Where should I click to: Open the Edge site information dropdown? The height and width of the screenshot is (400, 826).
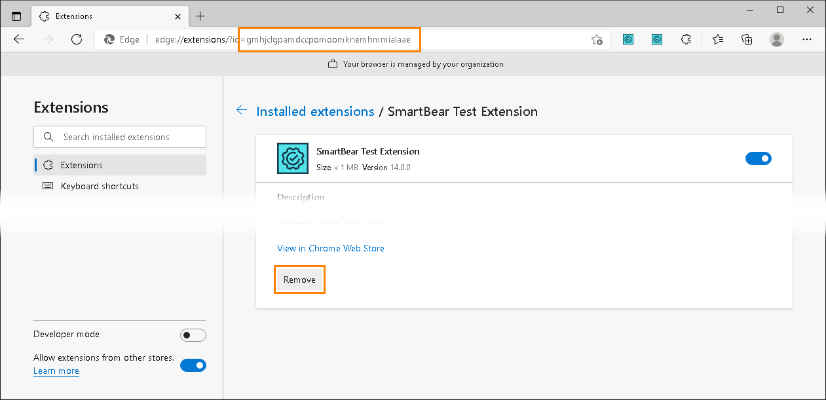click(x=121, y=39)
